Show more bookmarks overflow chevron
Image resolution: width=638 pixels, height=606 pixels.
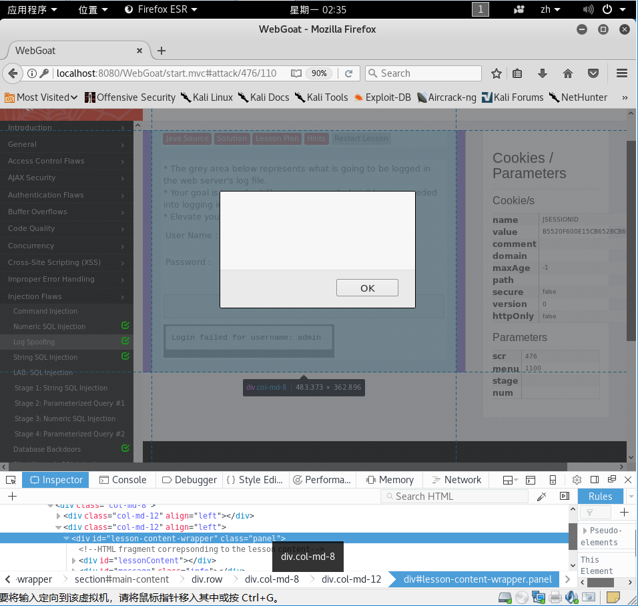[x=625, y=97]
